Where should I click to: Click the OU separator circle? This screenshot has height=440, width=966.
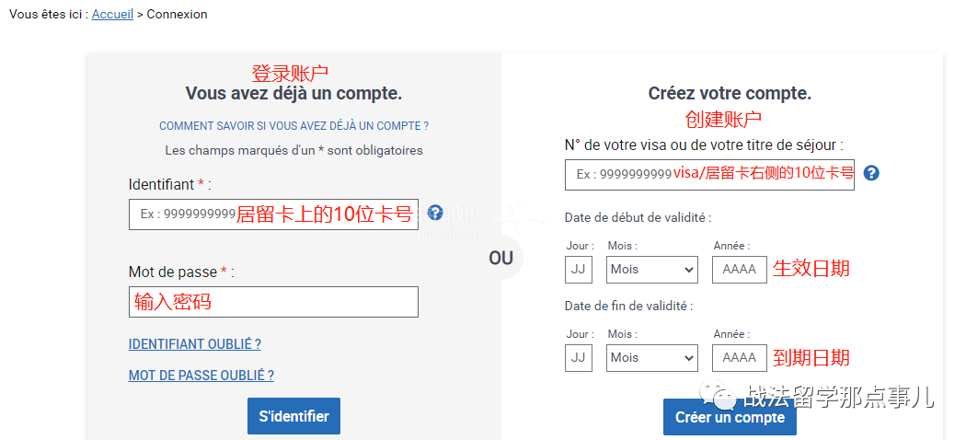pyautogui.click(x=500, y=258)
